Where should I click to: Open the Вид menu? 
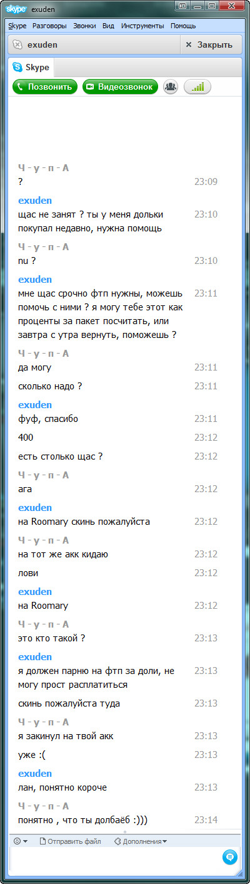pyautogui.click(x=108, y=26)
